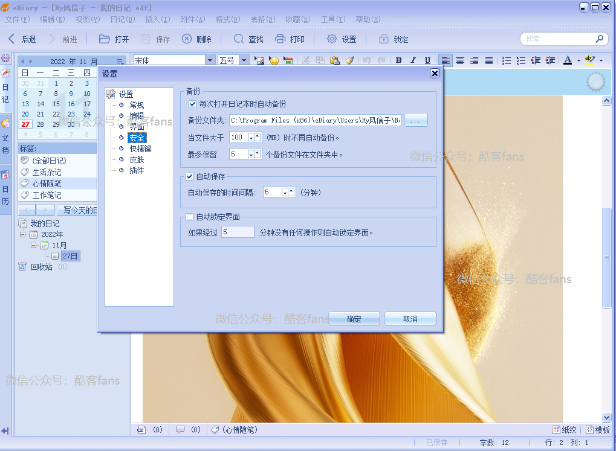This screenshot has width=616, height=451.
Task: Open the font size dropdown (五号)
Action: click(244, 60)
